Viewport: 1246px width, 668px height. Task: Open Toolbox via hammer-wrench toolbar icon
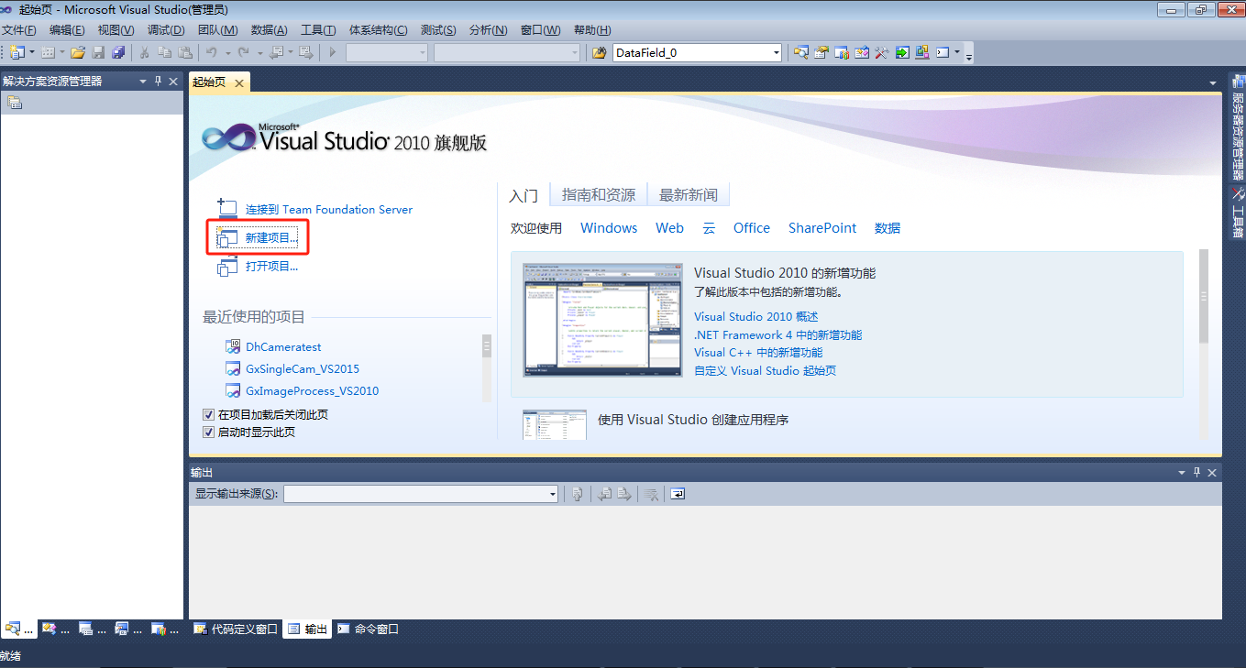click(x=882, y=52)
